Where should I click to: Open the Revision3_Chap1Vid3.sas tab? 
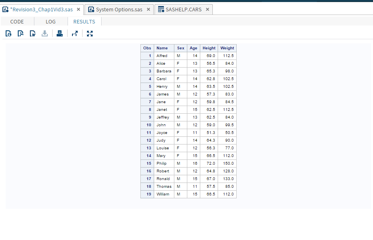[x=42, y=10]
